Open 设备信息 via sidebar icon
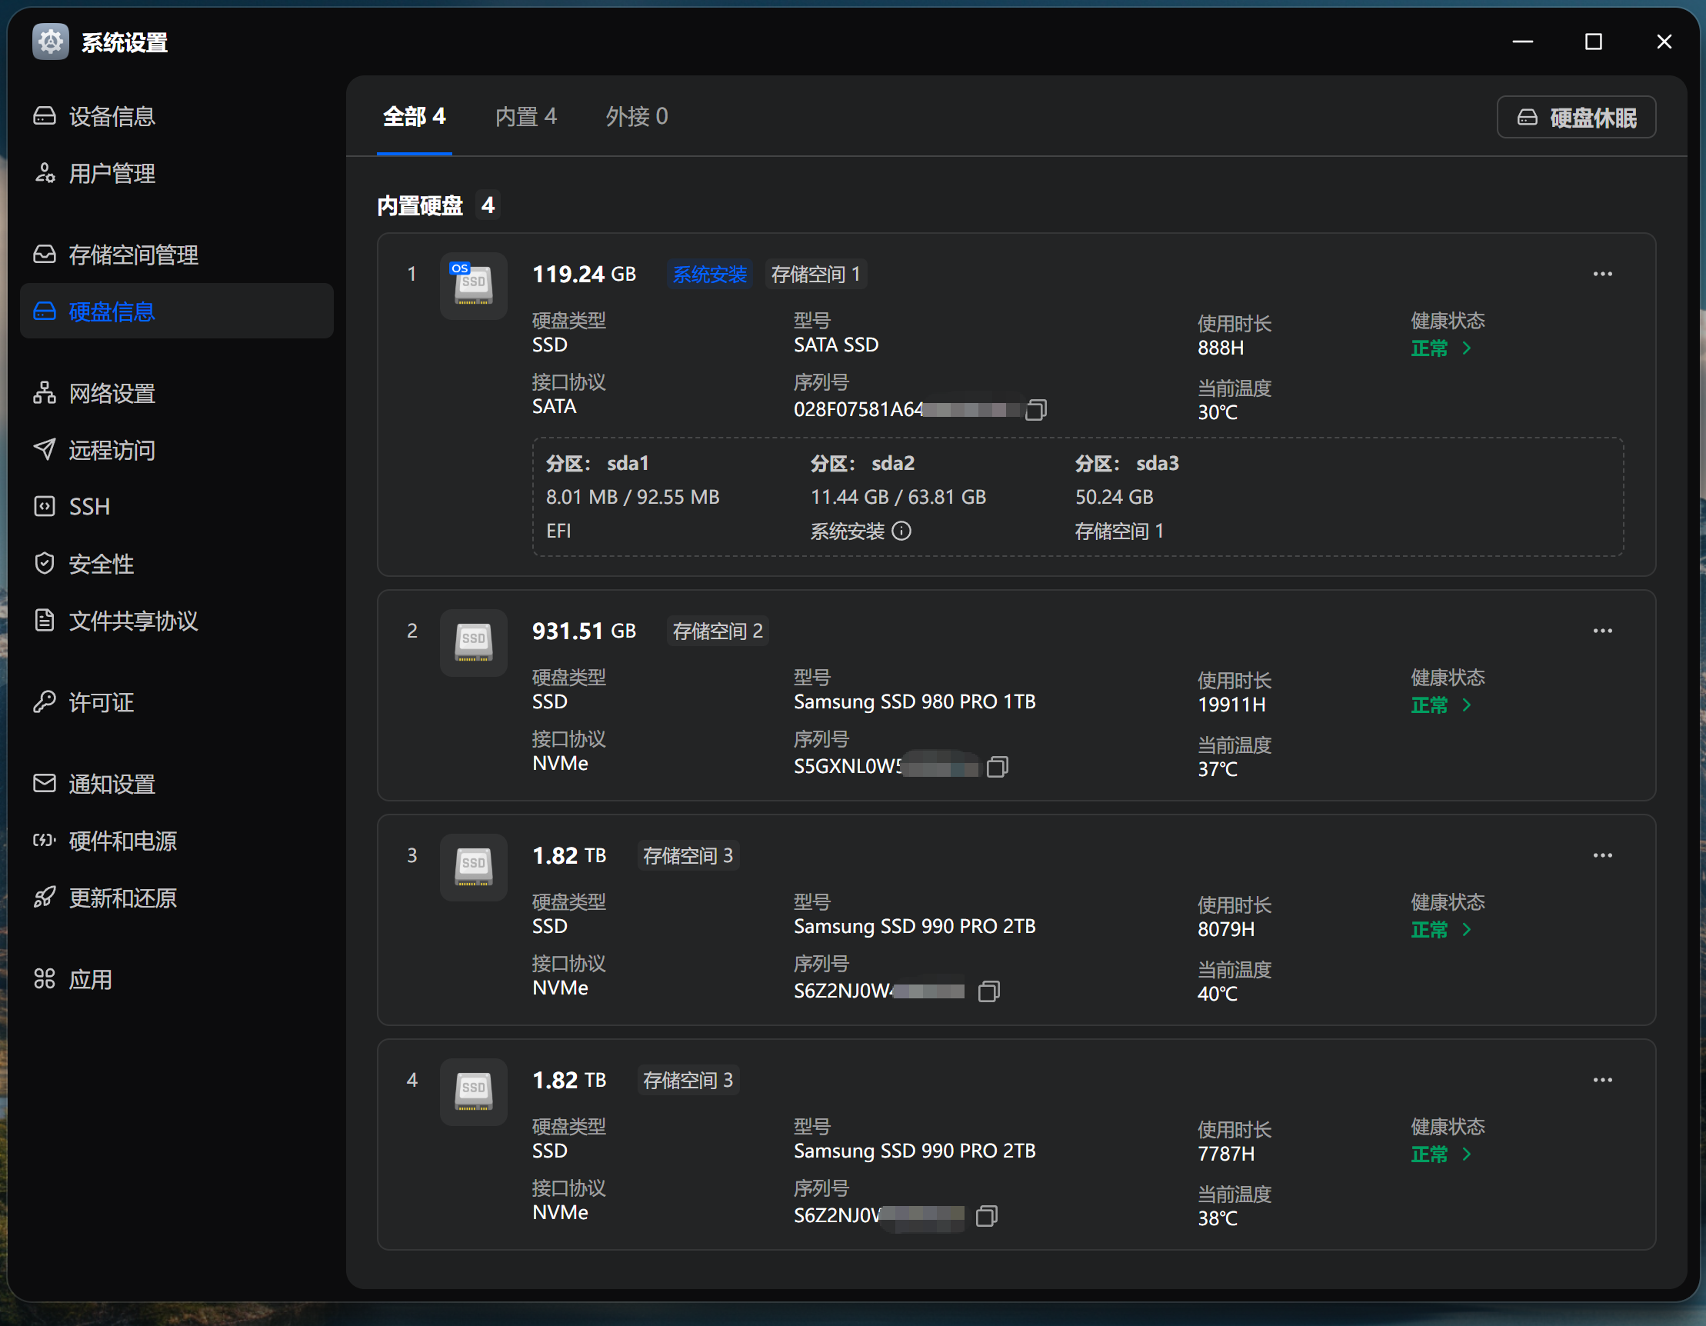The image size is (1706, 1326). (x=45, y=115)
